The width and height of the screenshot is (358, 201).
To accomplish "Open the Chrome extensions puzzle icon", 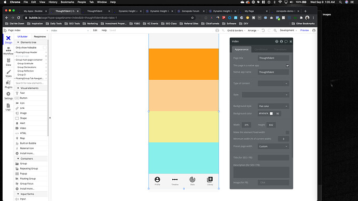I will [x=301, y=18].
